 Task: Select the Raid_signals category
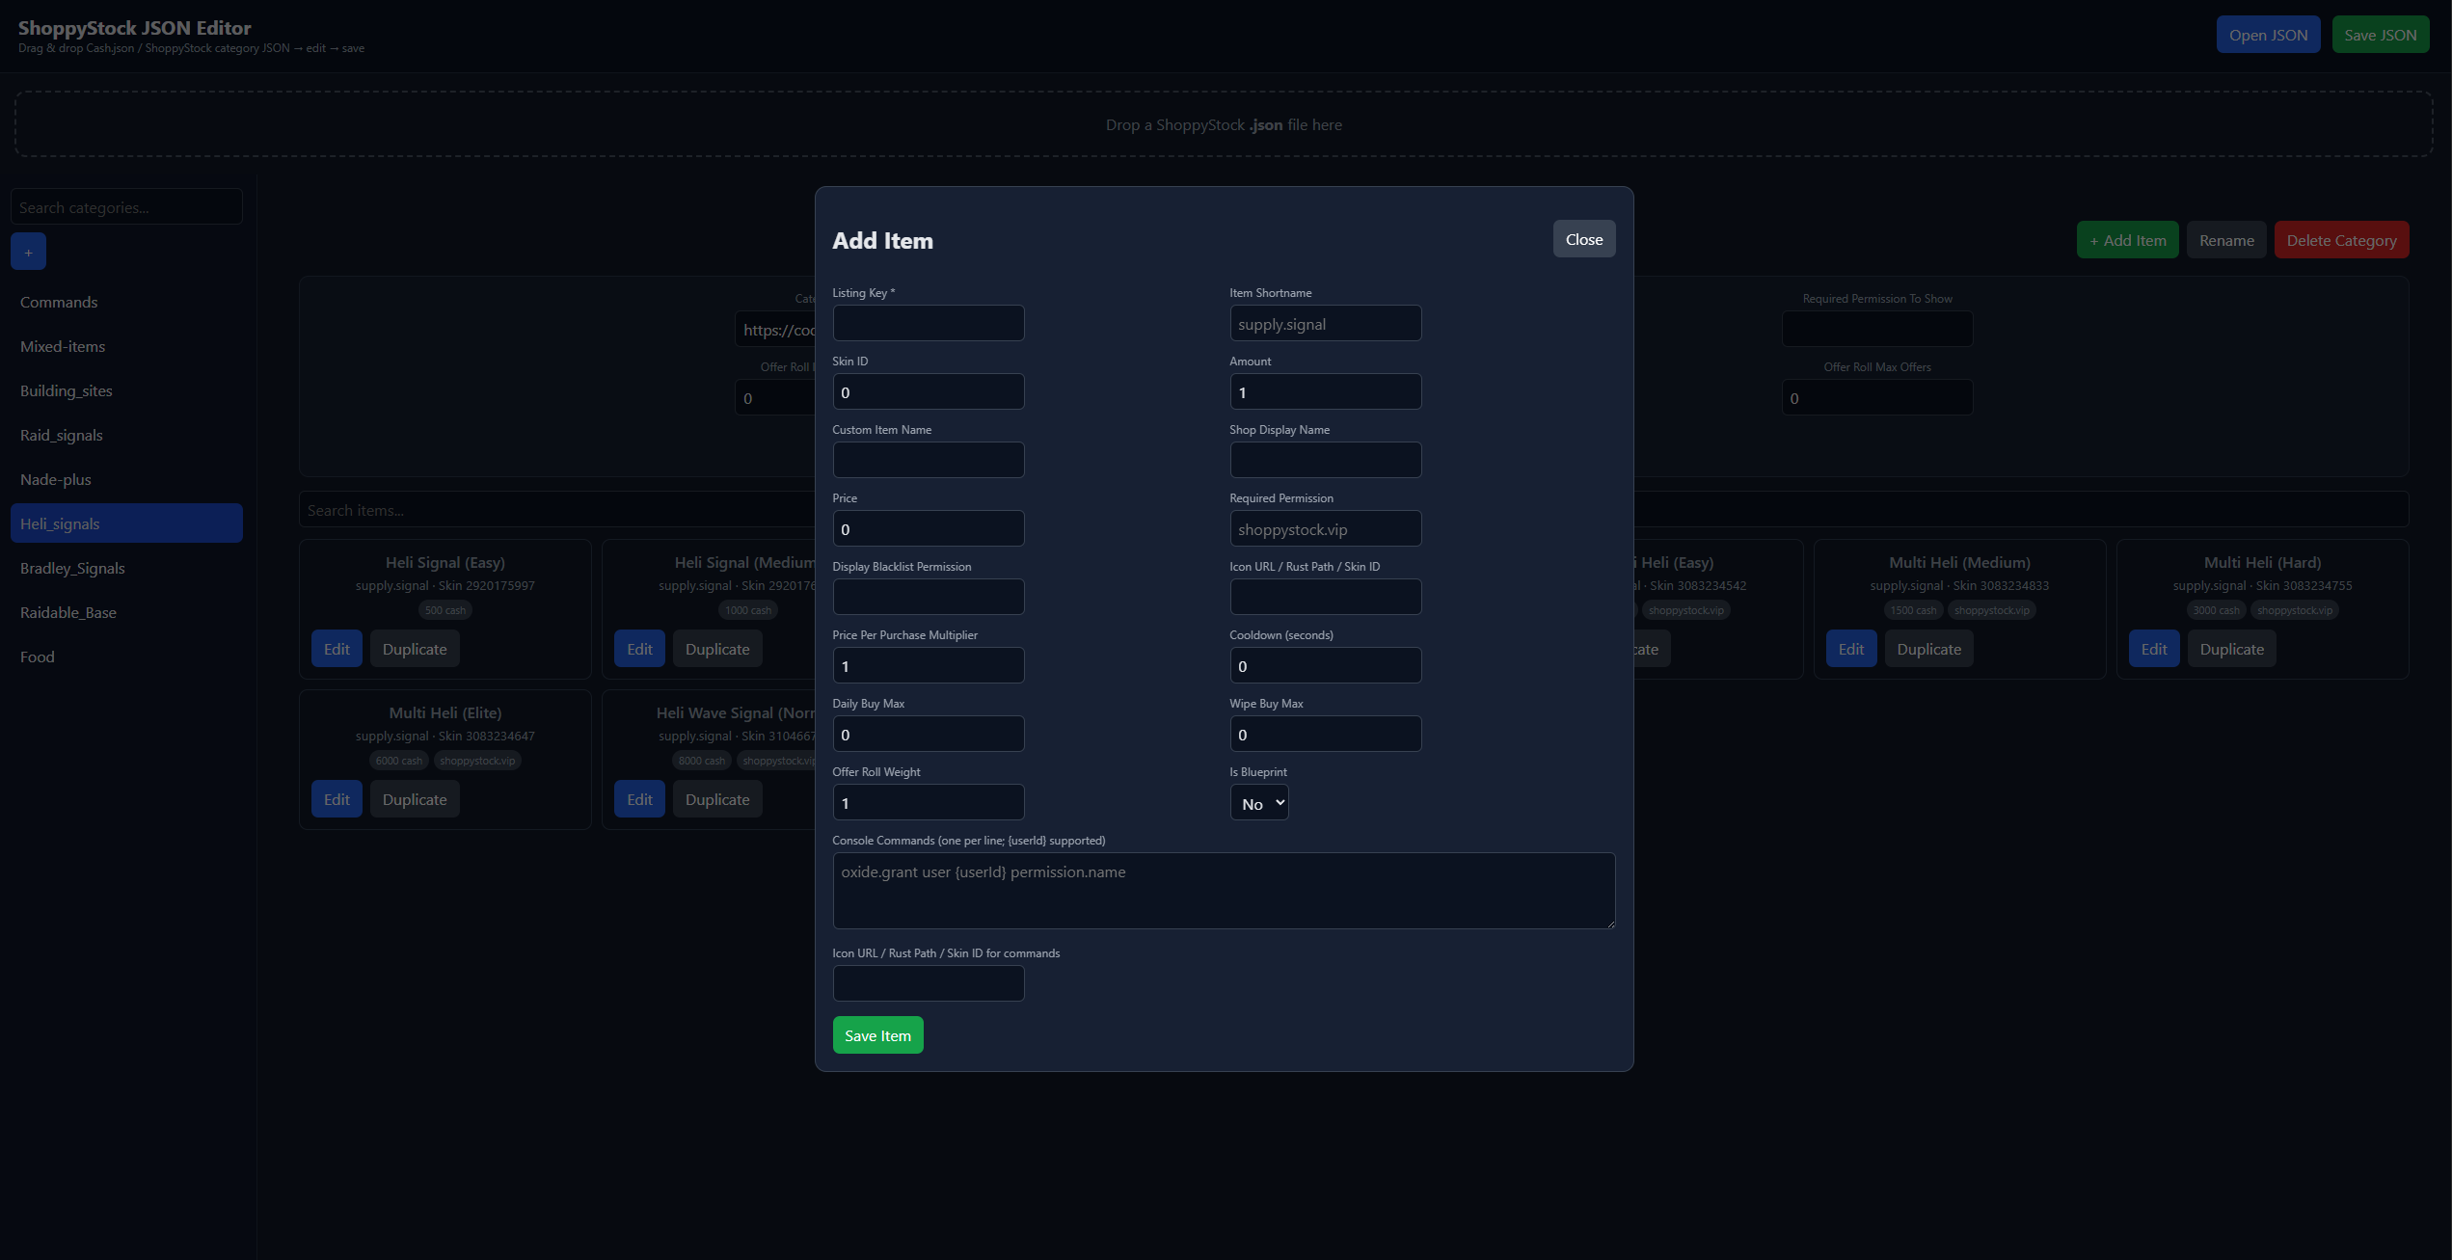click(x=126, y=435)
